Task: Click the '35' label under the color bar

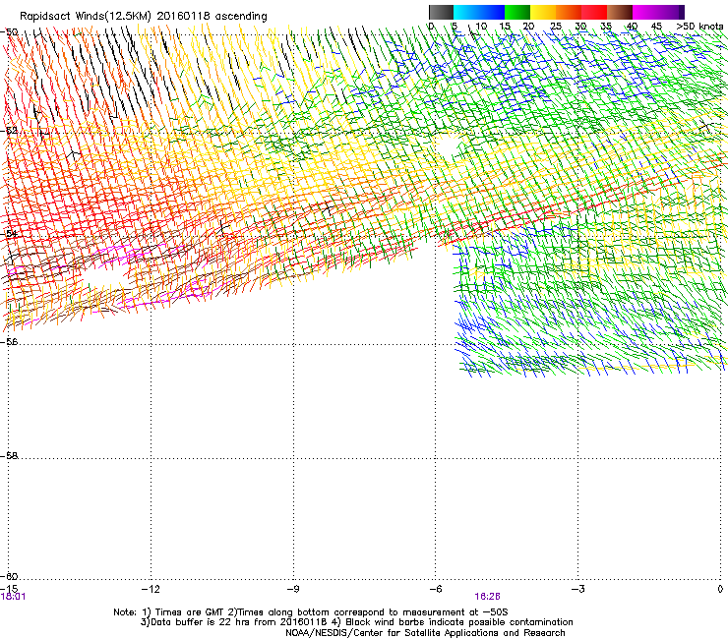Action: [x=606, y=27]
